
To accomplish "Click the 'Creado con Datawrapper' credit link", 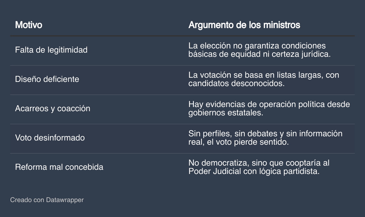I will pyautogui.click(x=47, y=200).
